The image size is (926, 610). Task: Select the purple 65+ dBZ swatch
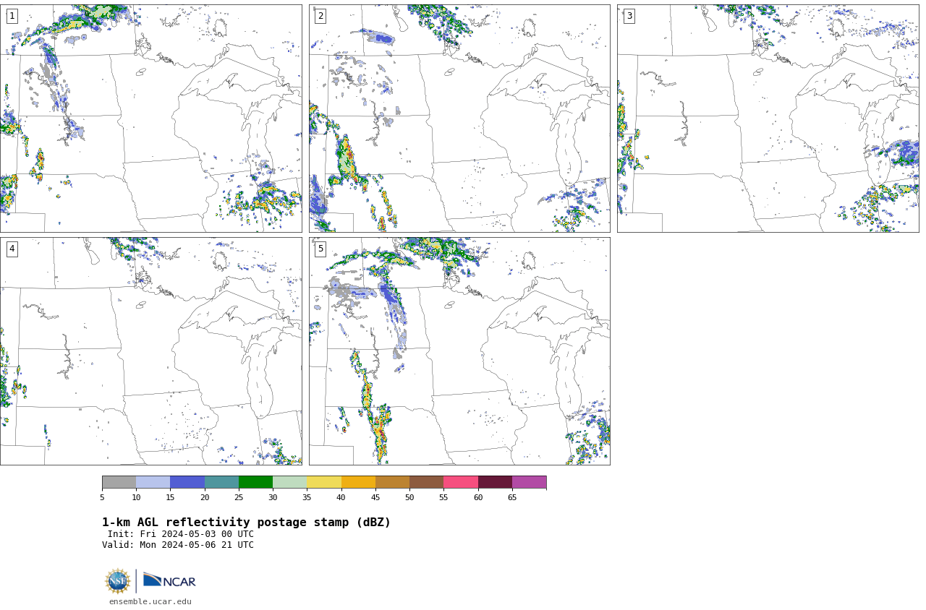tap(529, 482)
